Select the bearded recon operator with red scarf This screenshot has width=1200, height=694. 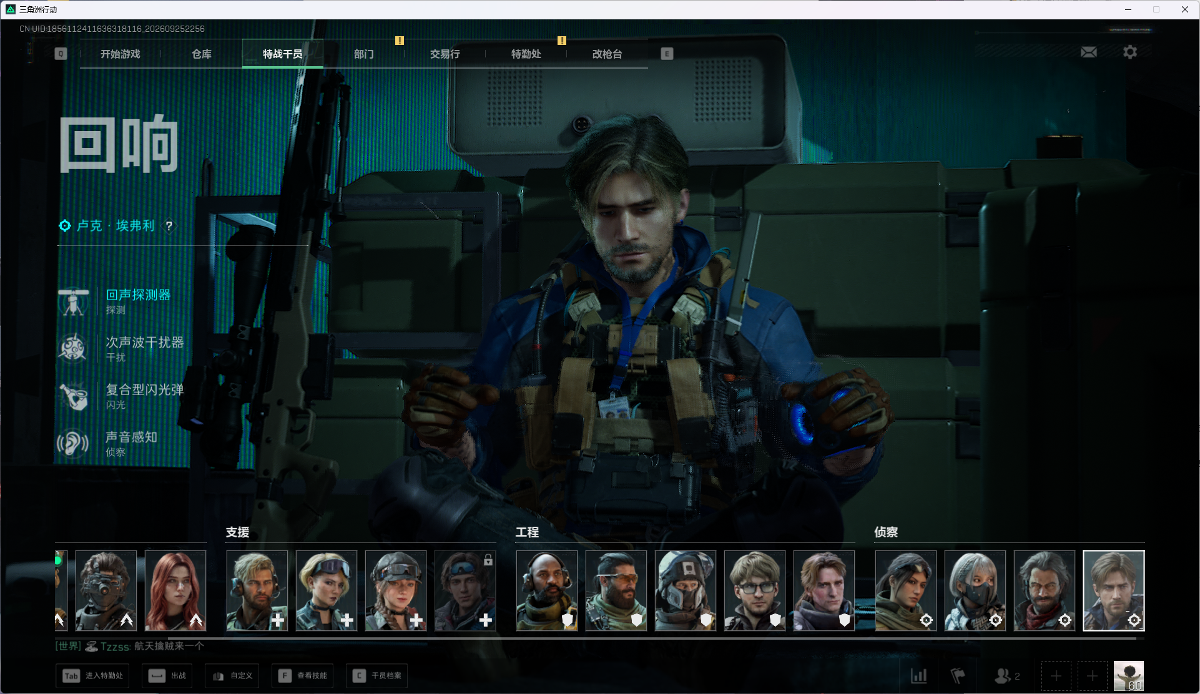(x=1045, y=590)
